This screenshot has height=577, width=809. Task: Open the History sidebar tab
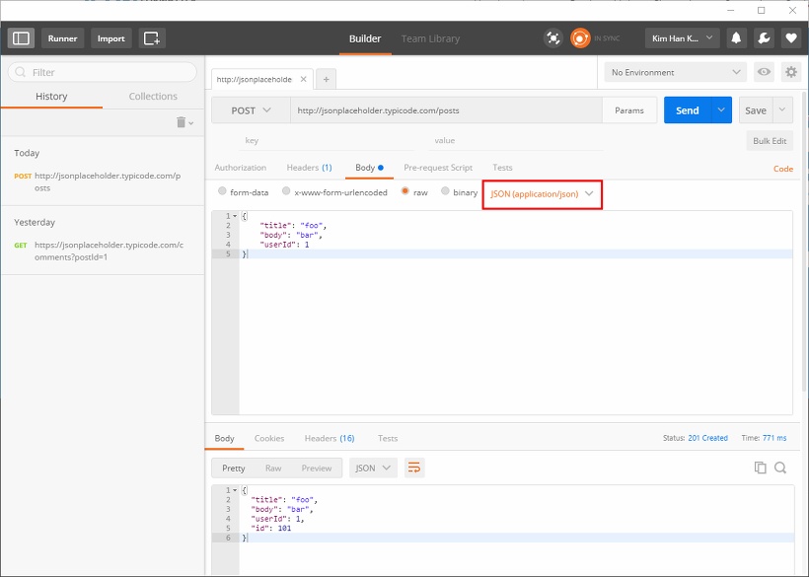click(51, 97)
